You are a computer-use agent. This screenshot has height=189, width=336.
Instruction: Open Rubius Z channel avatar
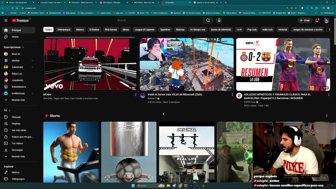click(x=143, y=96)
